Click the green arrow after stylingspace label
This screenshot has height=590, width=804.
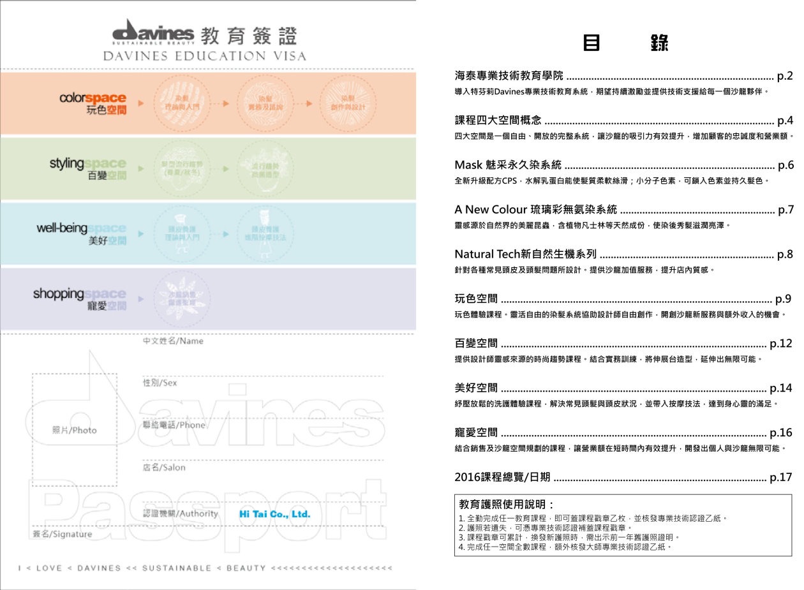pos(141,169)
